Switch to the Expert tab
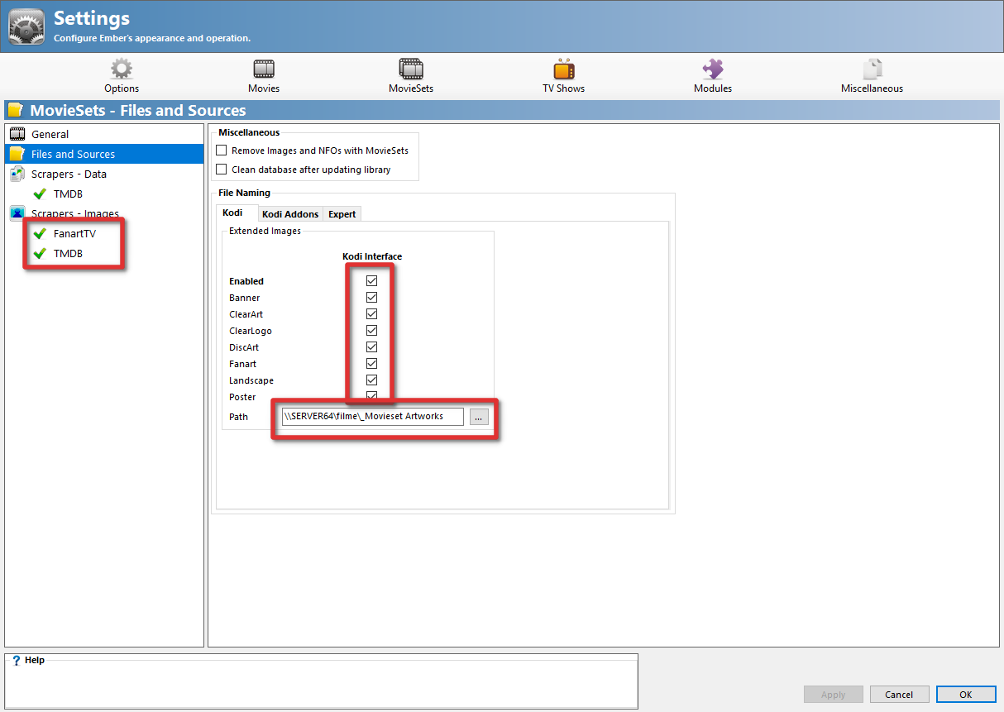Image resolution: width=1004 pixels, height=712 pixels. 342,214
